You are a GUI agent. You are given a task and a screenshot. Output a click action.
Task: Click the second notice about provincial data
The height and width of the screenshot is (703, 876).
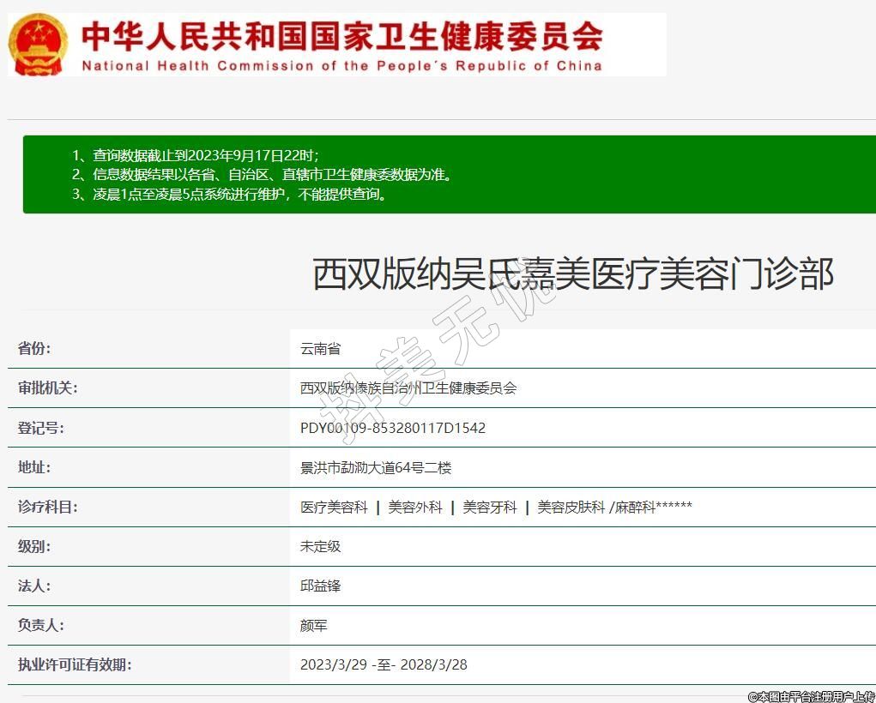click(x=272, y=174)
